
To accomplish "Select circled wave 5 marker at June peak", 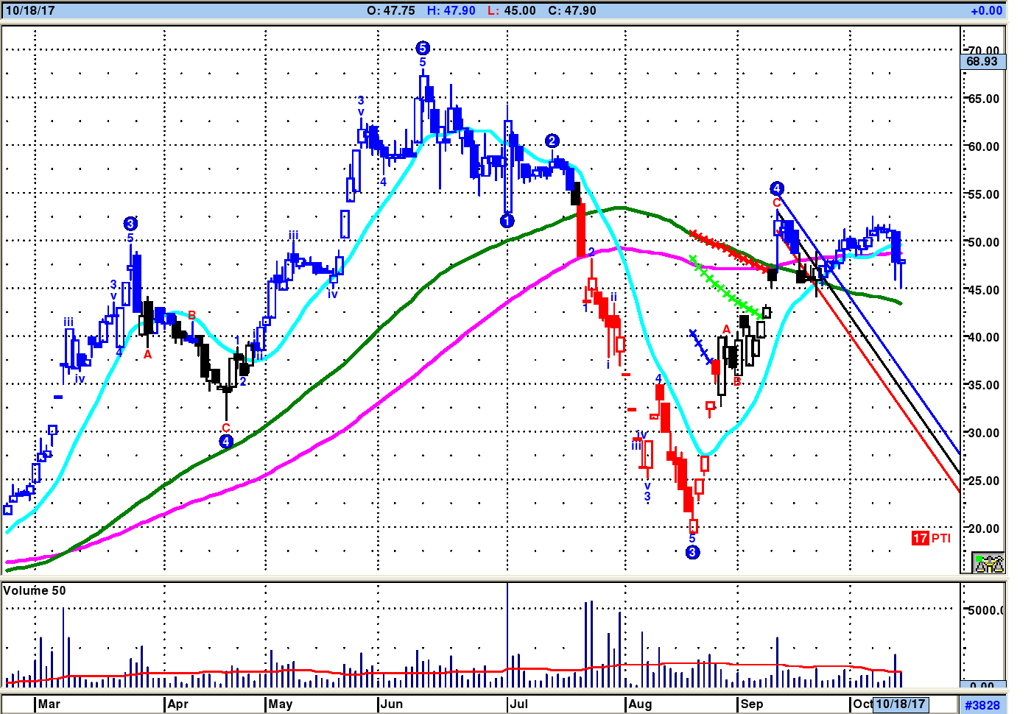I will point(422,49).
